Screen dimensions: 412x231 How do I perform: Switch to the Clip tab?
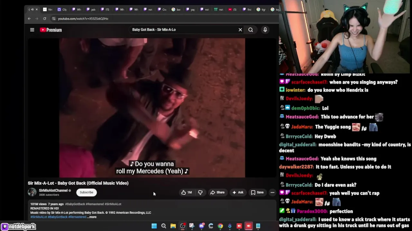[x=62, y=10]
